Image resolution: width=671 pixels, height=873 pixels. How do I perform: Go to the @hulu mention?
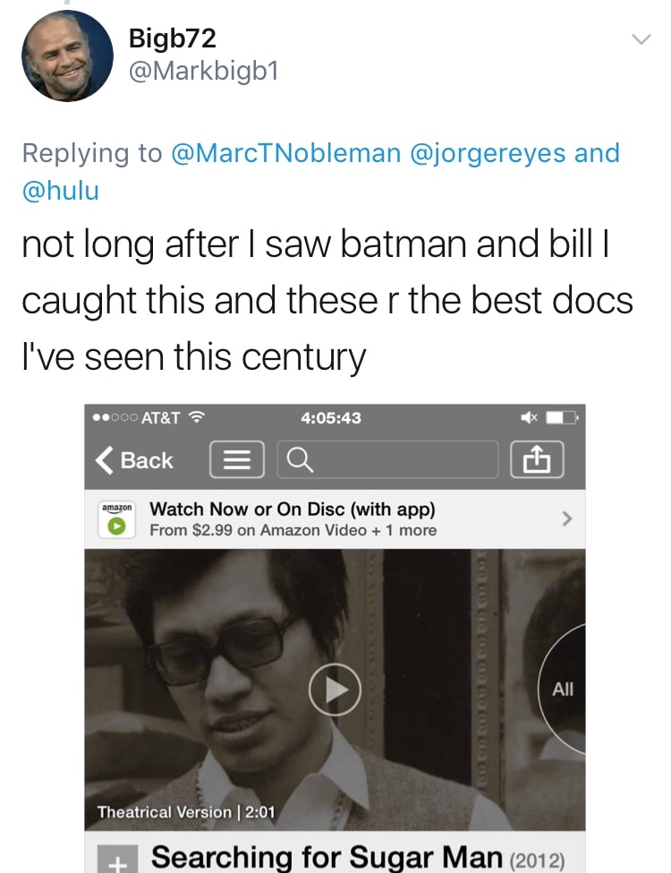[x=60, y=192]
